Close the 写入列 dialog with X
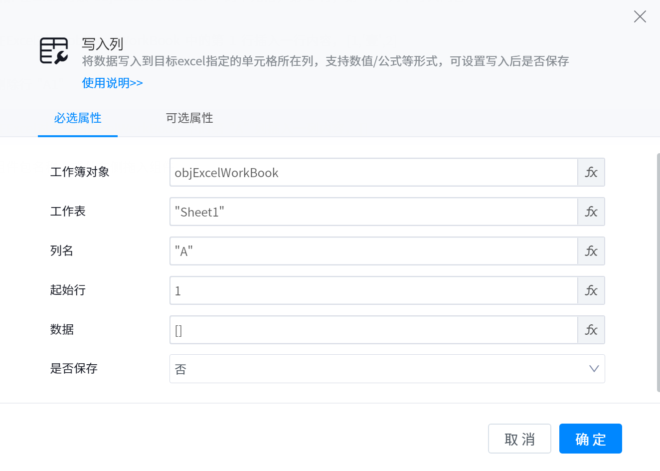Viewport: 660px width, 471px height. [640, 16]
